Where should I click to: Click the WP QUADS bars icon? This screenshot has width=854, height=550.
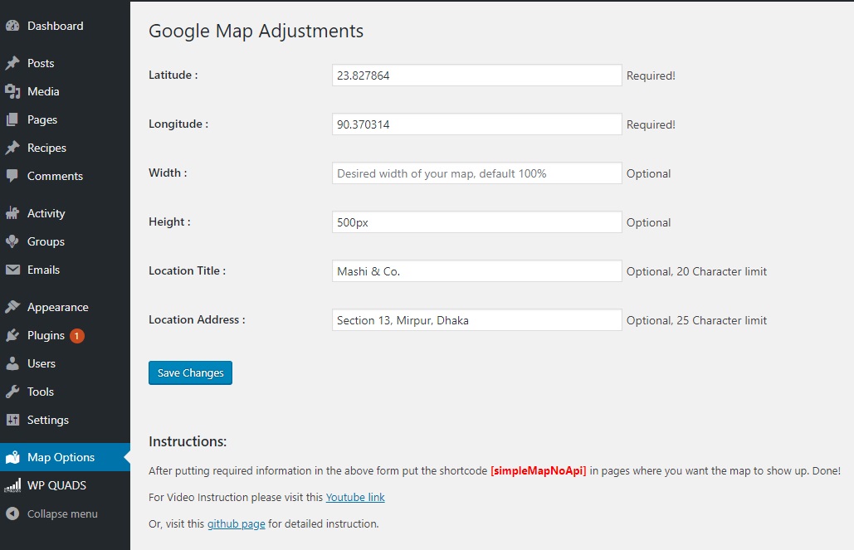(12, 486)
